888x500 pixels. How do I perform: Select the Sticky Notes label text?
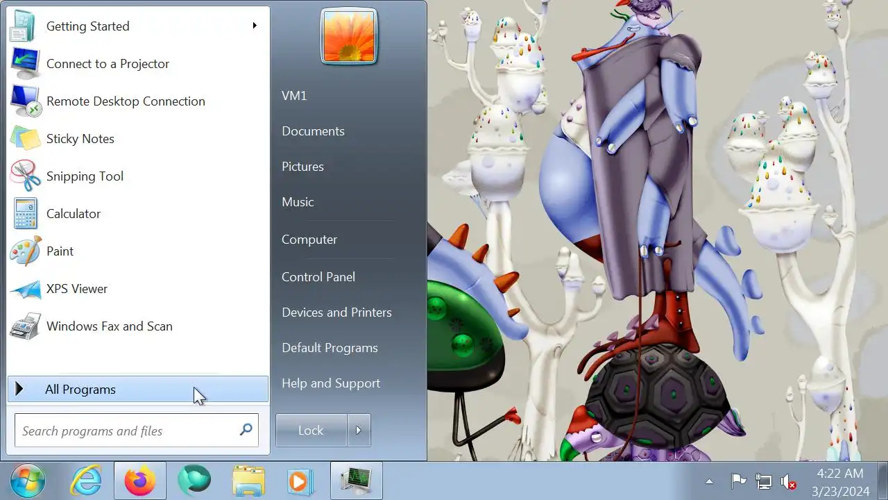click(x=80, y=139)
